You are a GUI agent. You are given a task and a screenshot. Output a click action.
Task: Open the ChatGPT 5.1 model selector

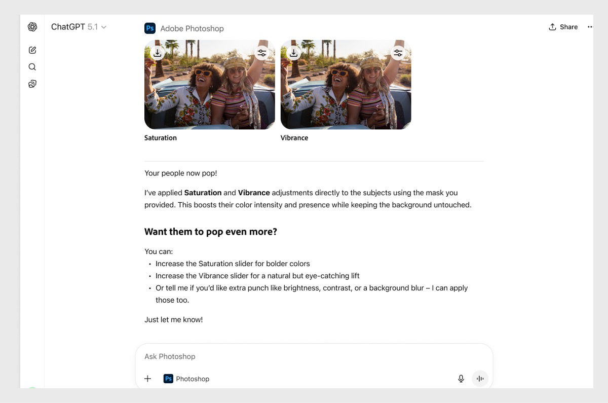pyautogui.click(x=79, y=26)
